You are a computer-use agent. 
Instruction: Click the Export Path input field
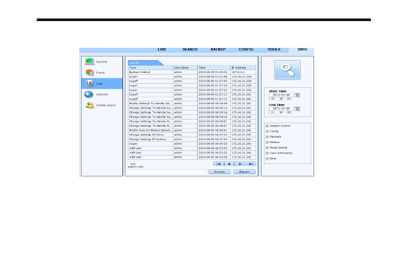click(167, 172)
